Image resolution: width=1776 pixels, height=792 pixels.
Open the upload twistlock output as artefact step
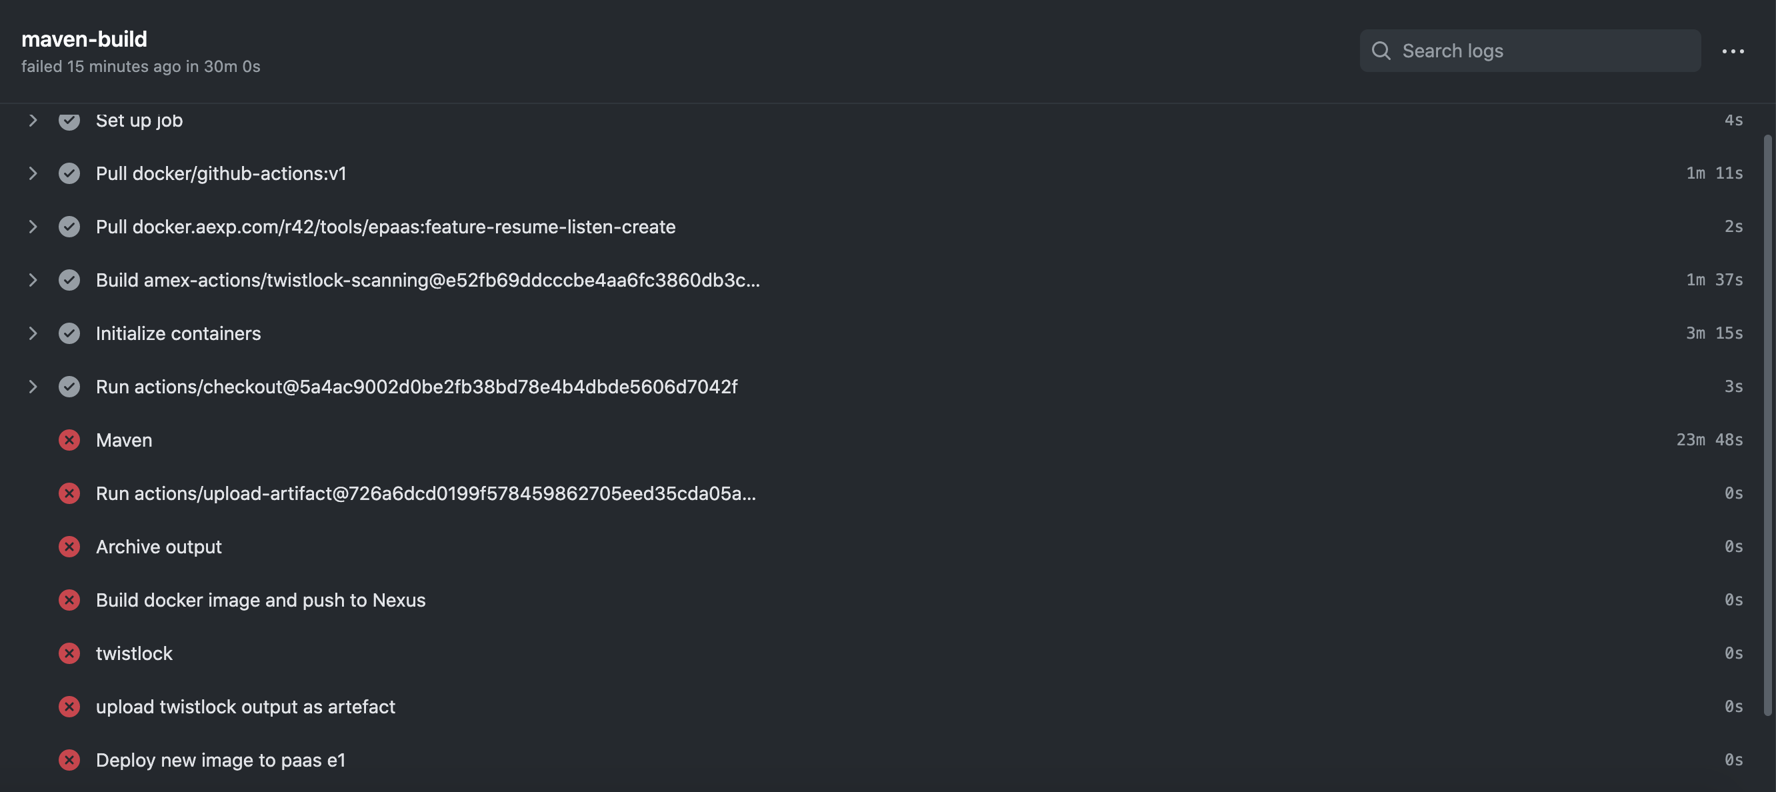click(245, 707)
